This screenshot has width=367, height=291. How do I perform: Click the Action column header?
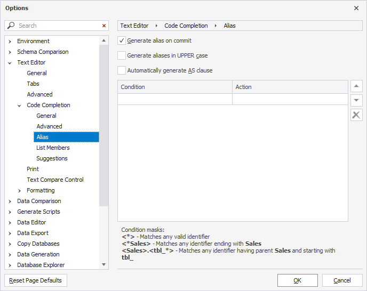[x=290, y=87]
